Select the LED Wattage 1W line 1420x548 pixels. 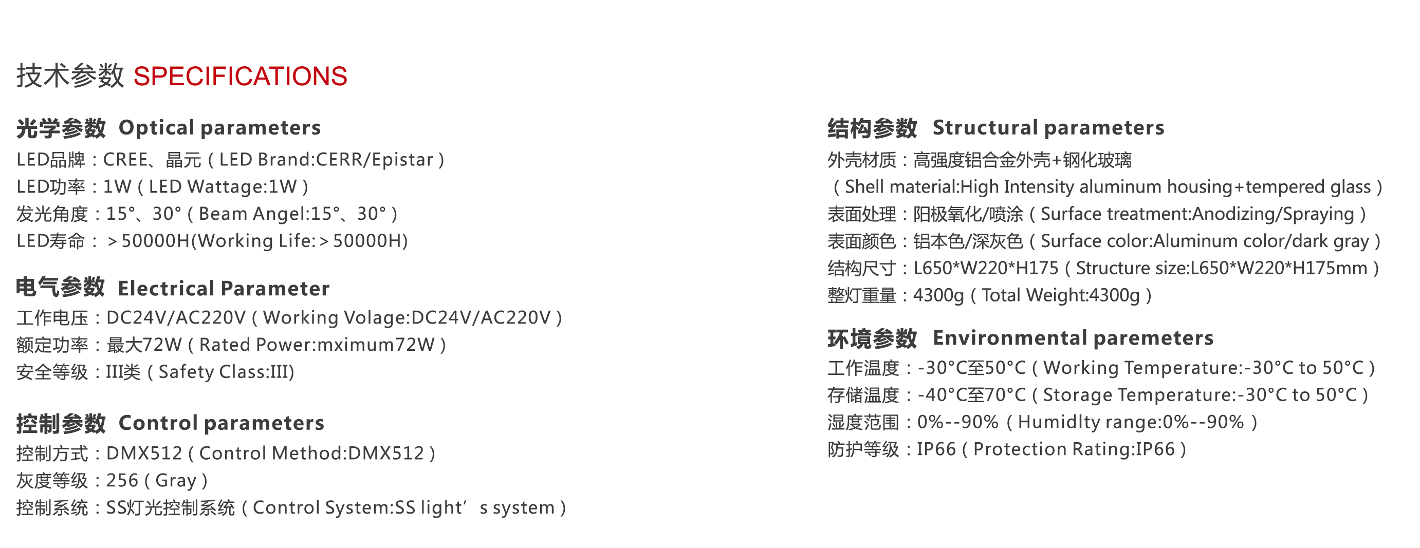coord(162,187)
